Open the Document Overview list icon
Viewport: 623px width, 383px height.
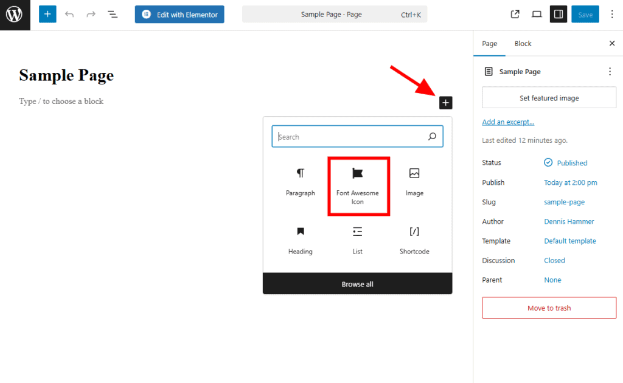tap(113, 15)
